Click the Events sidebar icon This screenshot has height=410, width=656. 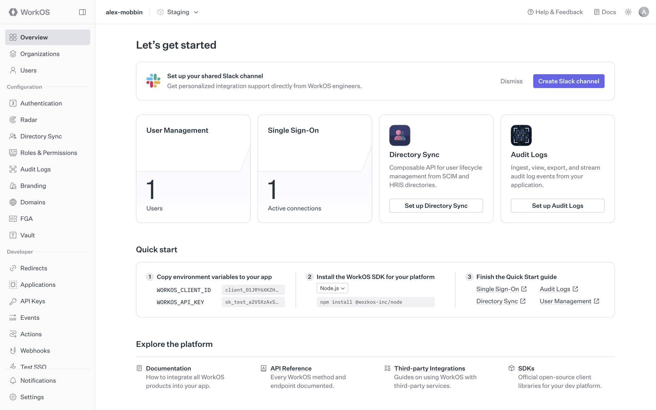[x=13, y=317]
